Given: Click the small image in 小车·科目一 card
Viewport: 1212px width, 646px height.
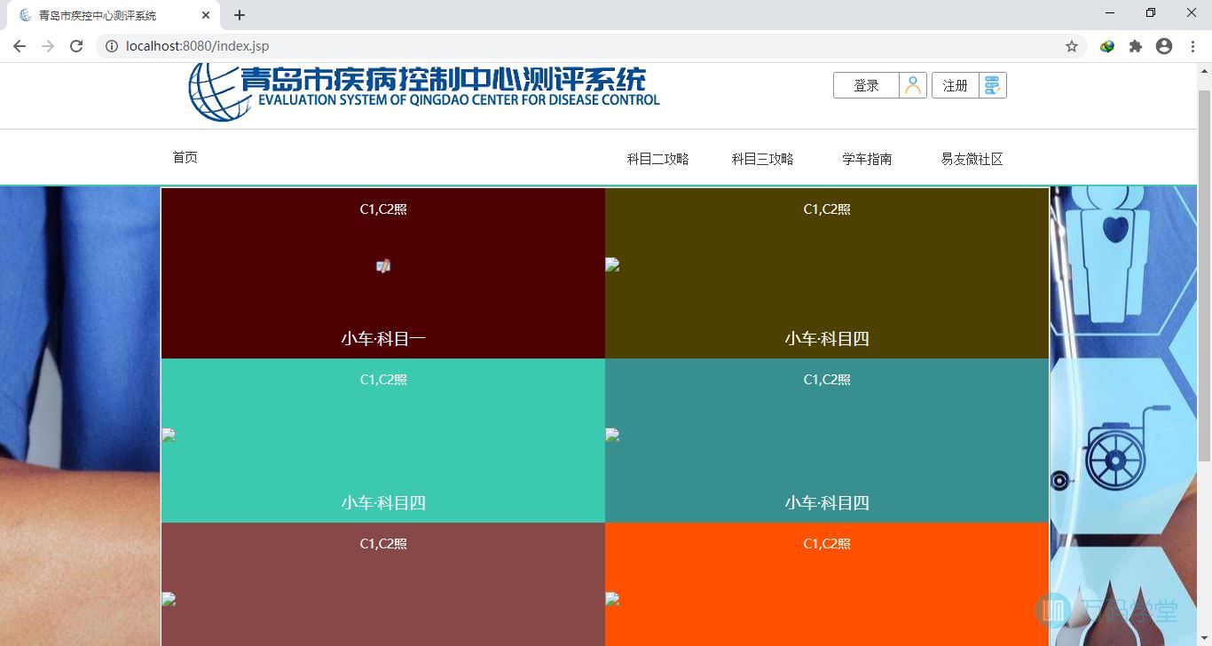Looking at the screenshot, I should [383, 266].
